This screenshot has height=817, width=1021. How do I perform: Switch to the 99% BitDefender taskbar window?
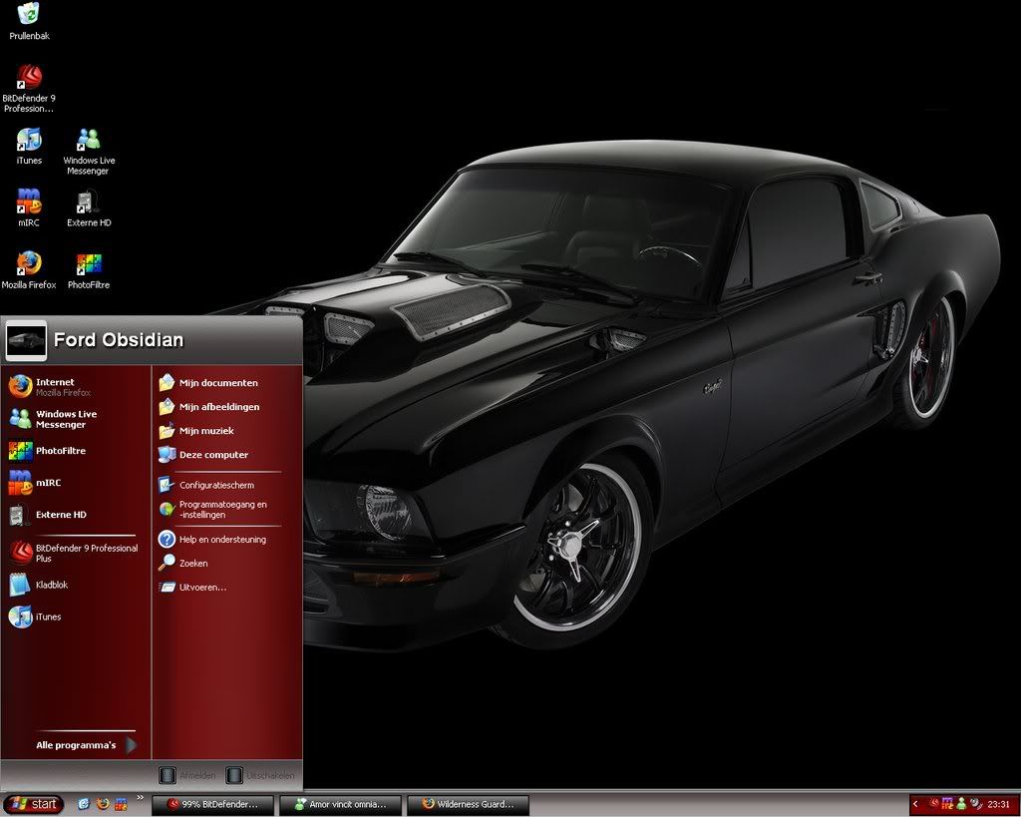(x=213, y=805)
